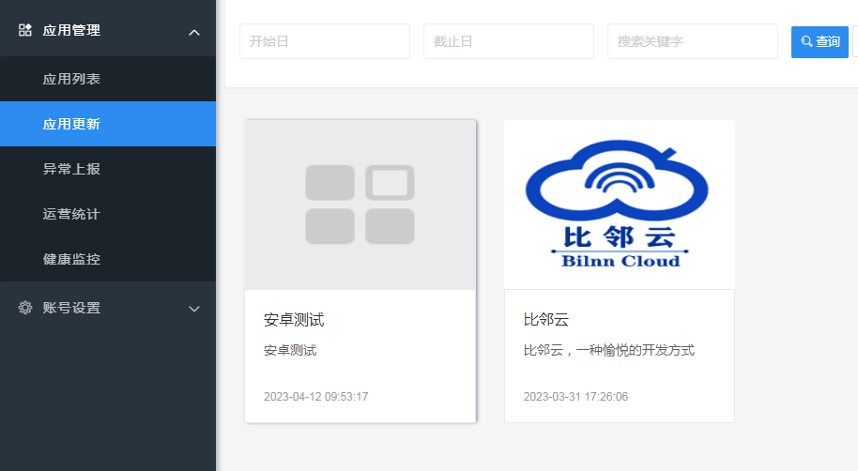Click the 账号设置 menu label
The height and width of the screenshot is (471, 858).
[71, 308]
